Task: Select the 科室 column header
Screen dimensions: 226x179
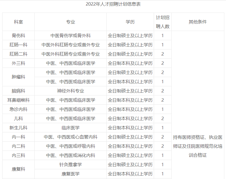Action: [18, 22]
